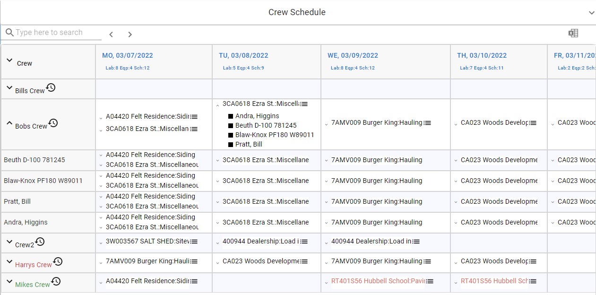
Task: Collapse the Tuesday Ezra St. resource list
Action: coord(217,105)
